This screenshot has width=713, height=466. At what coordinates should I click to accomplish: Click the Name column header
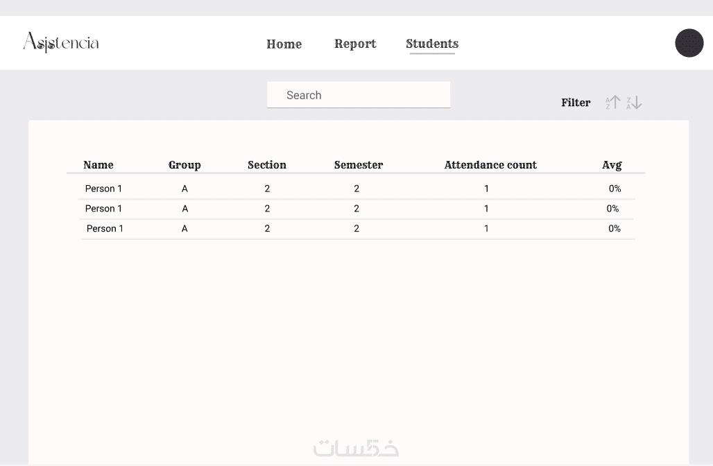[x=98, y=165]
